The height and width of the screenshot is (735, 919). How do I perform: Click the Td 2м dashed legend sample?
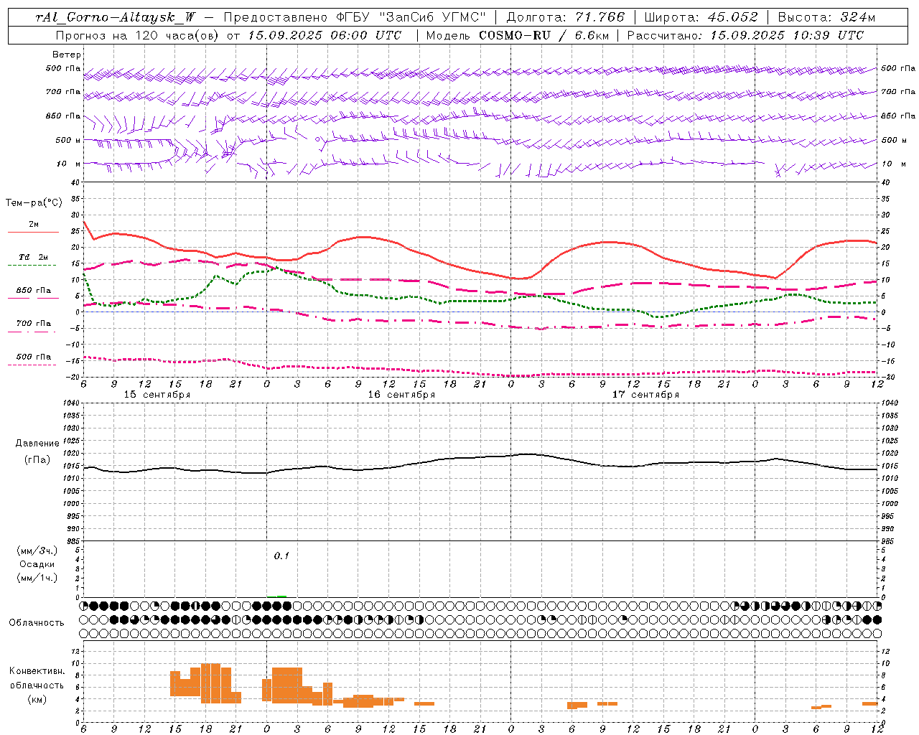point(32,266)
